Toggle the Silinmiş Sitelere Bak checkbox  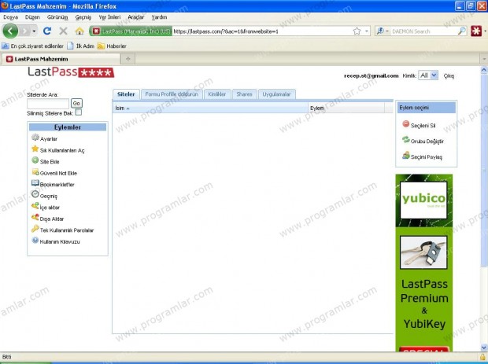click(x=79, y=112)
